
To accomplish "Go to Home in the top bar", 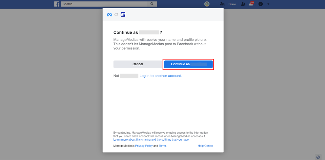I will 232,4.
